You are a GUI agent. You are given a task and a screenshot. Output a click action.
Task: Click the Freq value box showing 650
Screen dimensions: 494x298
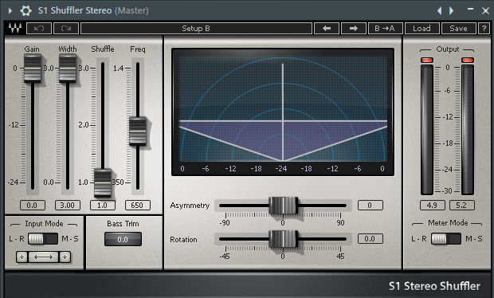tap(138, 206)
